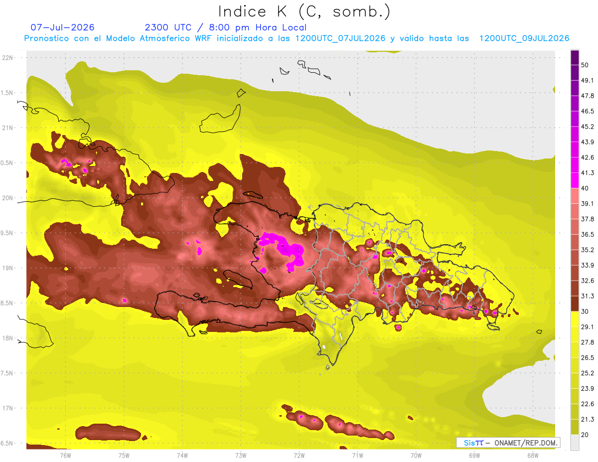This screenshot has height=462, width=598.
Task: Click the longitude label "70W"
Action: (416, 455)
